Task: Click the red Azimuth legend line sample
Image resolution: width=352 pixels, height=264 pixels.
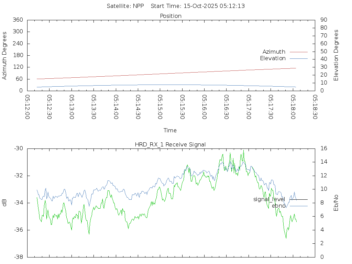Action: [298, 52]
